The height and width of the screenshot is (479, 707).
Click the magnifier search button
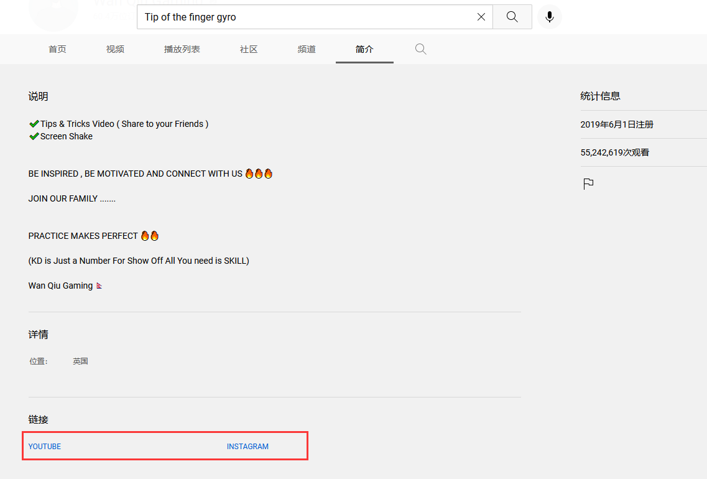[x=512, y=17]
